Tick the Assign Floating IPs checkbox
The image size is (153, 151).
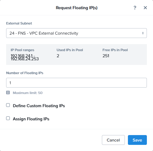coord(8,118)
